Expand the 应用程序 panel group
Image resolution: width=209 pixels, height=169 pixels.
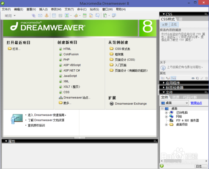coord(164,83)
